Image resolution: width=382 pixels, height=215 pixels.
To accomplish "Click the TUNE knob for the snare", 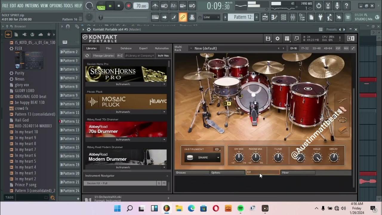I will pos(278,157).
